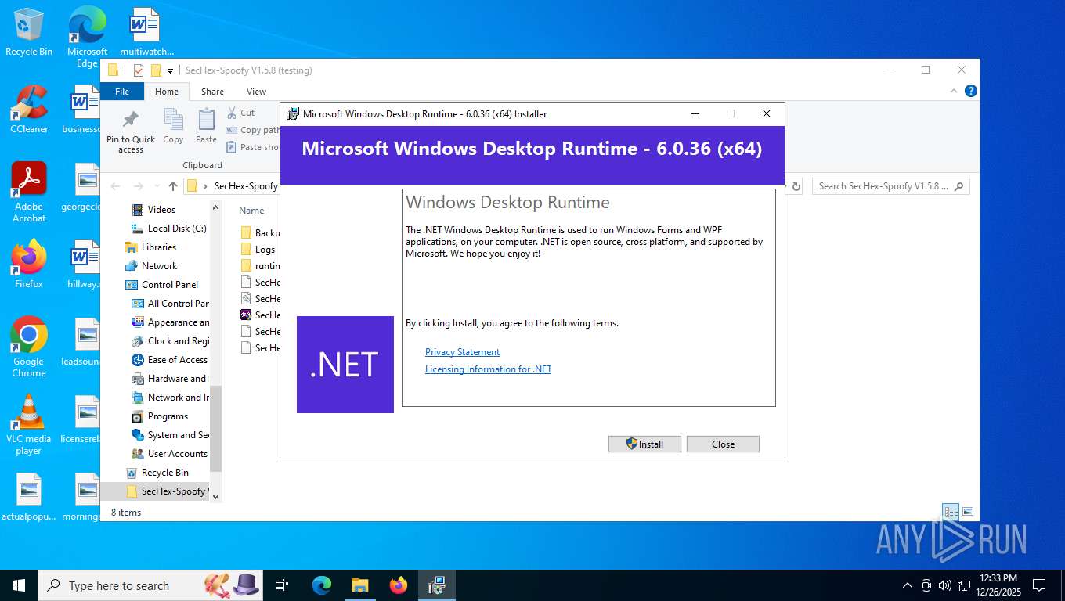The height and width of the screenshot is (601, 1065).
Task: Collapse the Explorer ribbon with the chevron
Action: click(x=954, y=91)
